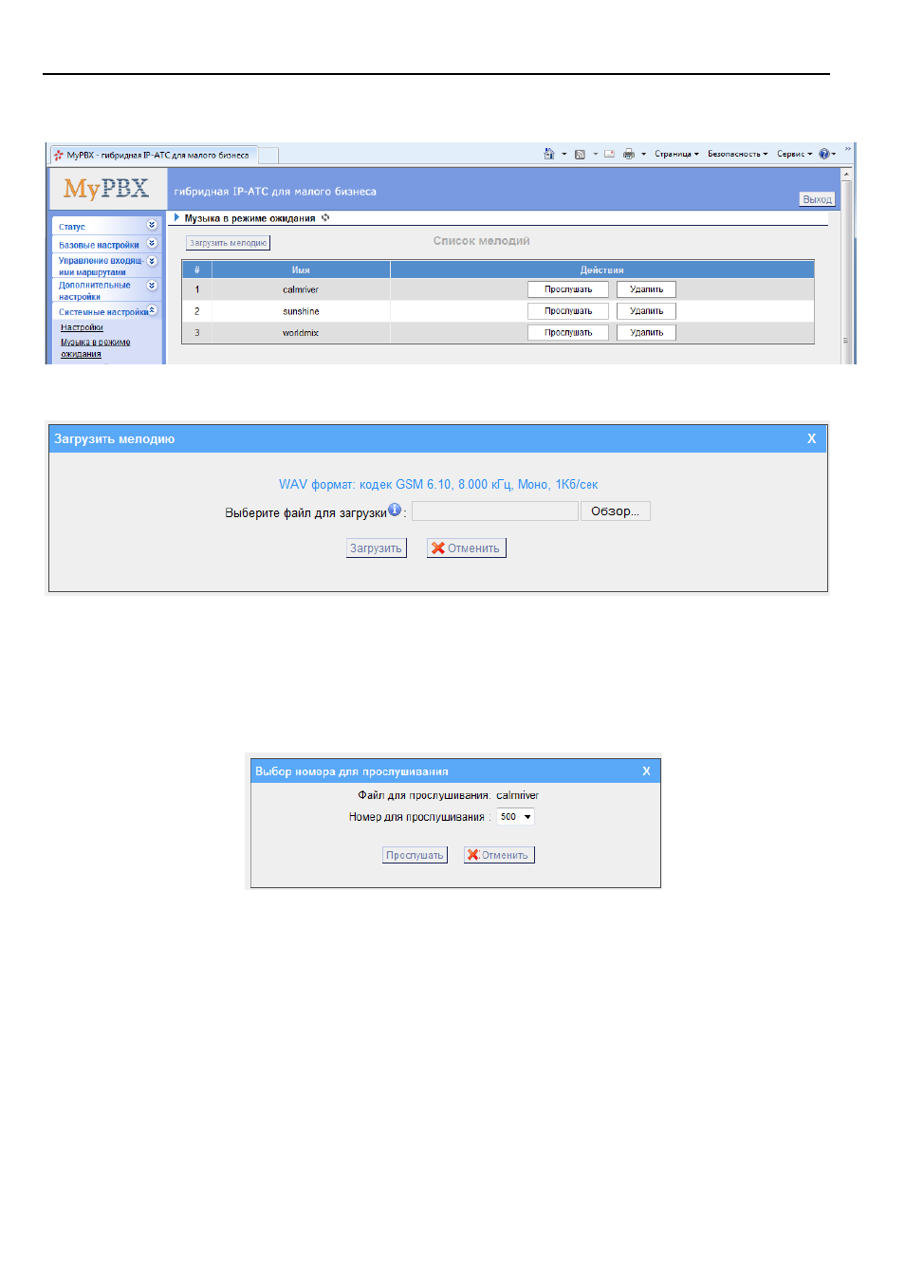This screenshot has height=1281, width=905.
Task: Delete the worldmix melody
Action: 646,333
